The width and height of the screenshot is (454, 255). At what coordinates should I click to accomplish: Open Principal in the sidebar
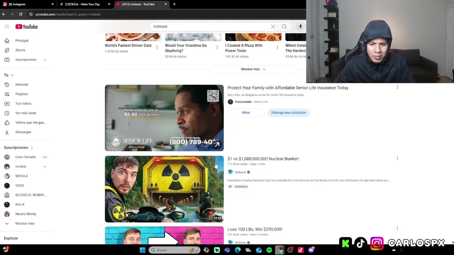tap(22, 41)
